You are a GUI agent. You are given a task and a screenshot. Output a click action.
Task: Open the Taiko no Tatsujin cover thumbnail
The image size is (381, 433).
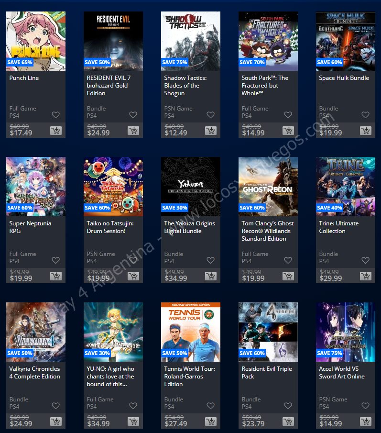pos(113,187)
